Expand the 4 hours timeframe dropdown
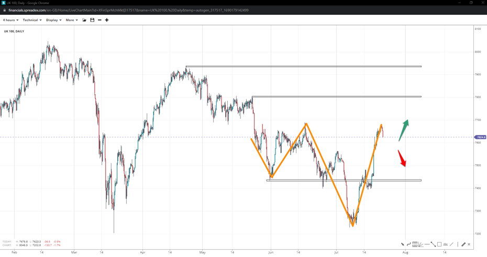This screenshot has width=487, height=257. click(10, 20)
